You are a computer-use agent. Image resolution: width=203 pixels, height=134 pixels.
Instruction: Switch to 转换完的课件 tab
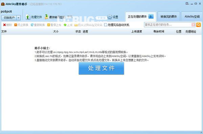(x=168, y=17)
